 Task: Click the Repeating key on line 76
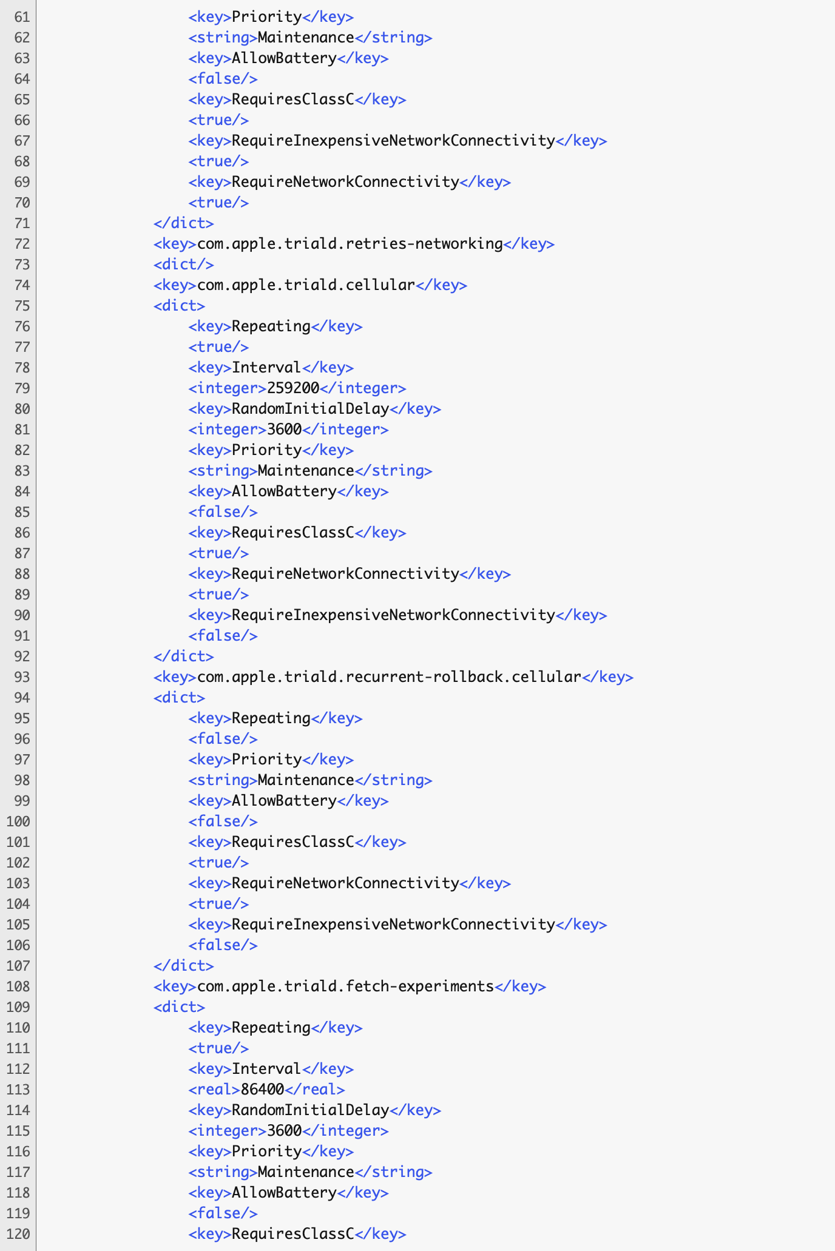[271, 326]
